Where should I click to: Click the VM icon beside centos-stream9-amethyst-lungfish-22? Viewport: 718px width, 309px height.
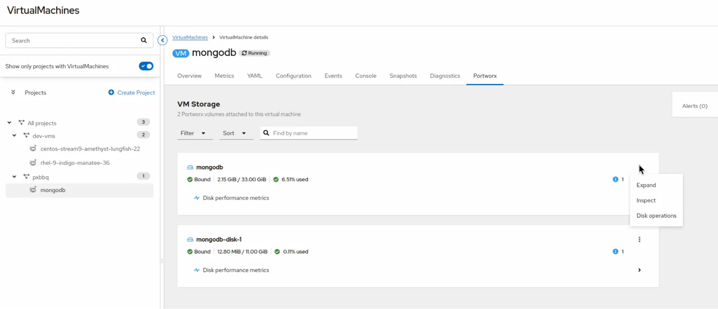tap(33, 148)
